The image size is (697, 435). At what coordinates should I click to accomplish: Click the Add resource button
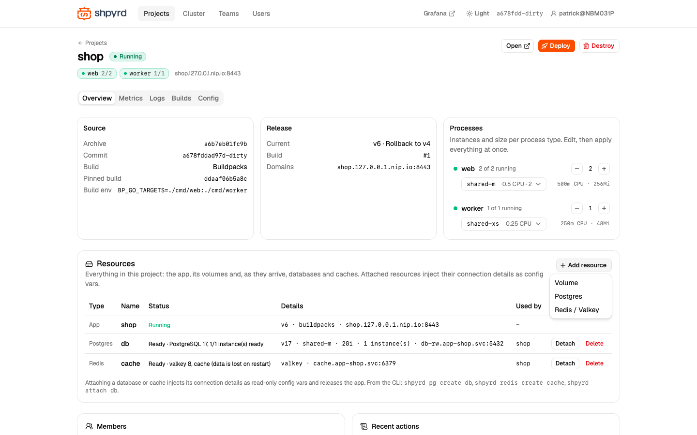click(x=584, y=265)
